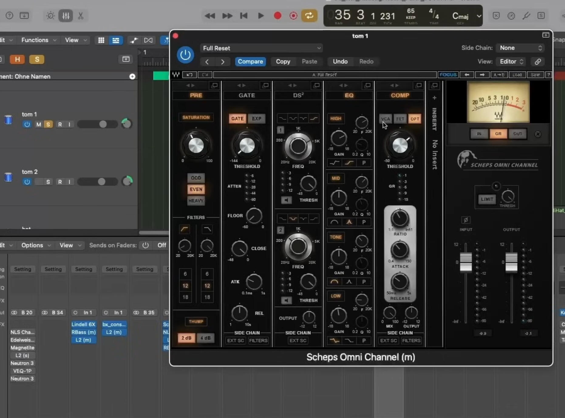This screenshot has width=565, height=418.
Task: Click the scissors editing icon in toolbar
Action: pyautogui.click(x=80, y=16)
